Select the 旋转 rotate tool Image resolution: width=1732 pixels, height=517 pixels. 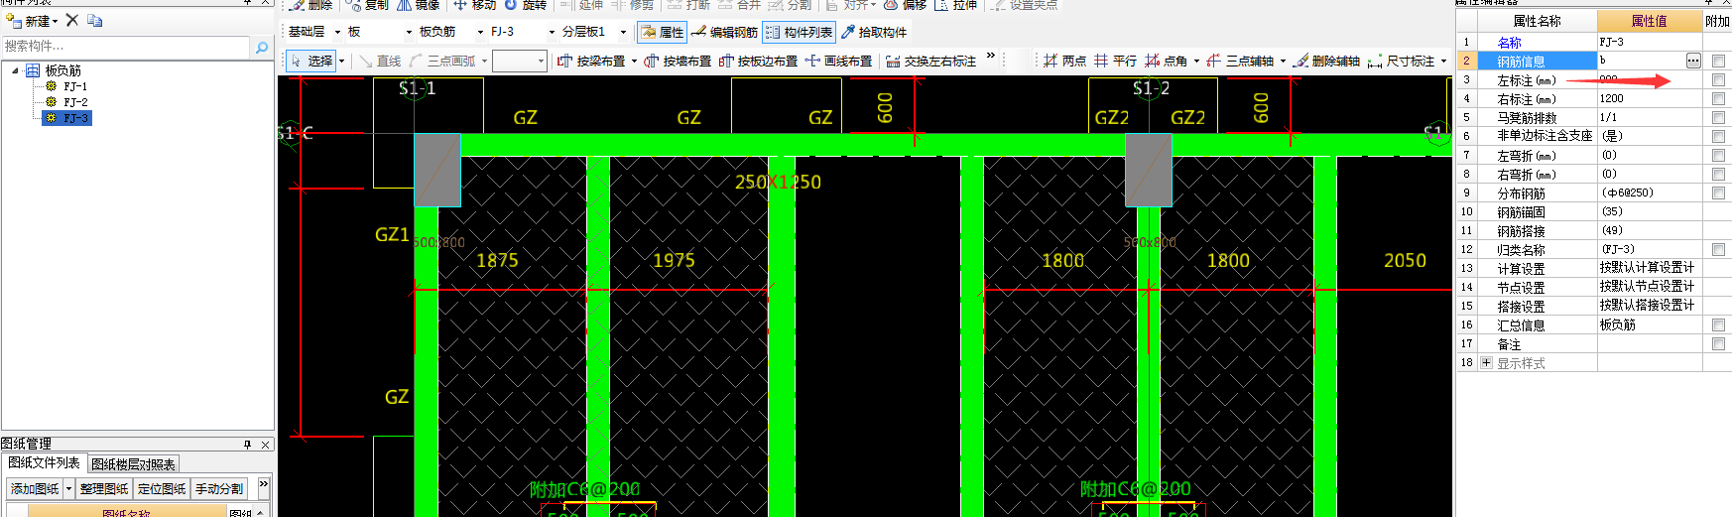coord(526,5)
